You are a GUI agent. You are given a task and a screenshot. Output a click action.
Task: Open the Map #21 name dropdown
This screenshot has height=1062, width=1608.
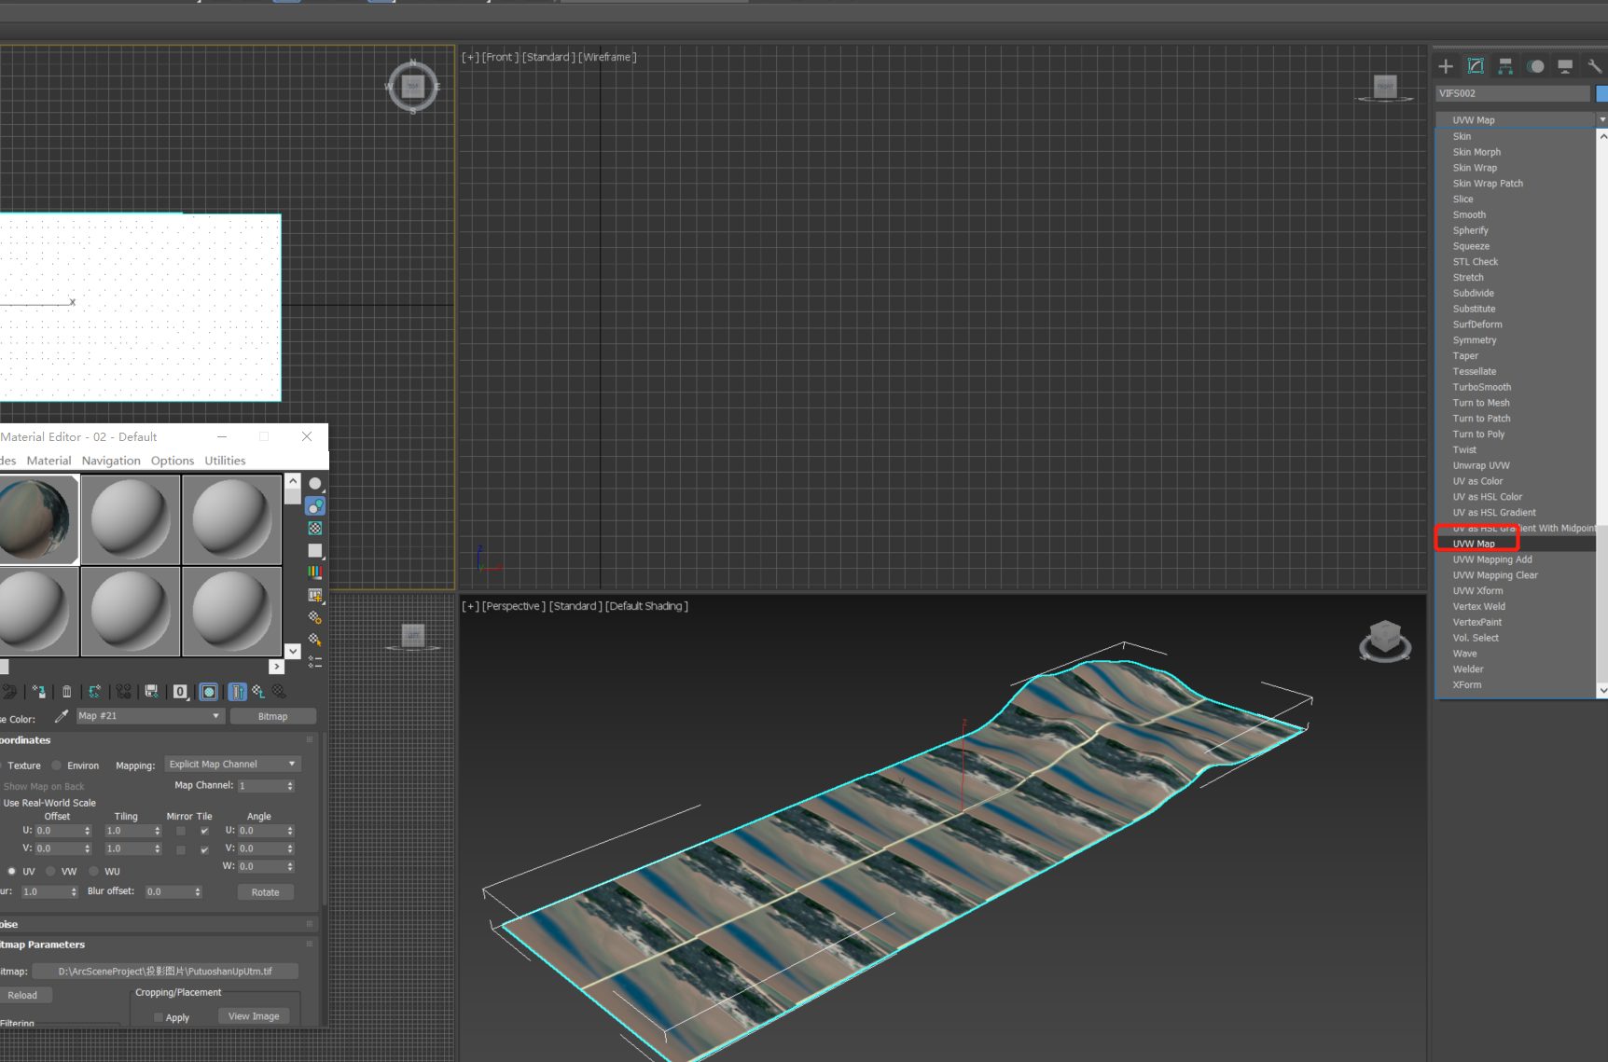215,716
